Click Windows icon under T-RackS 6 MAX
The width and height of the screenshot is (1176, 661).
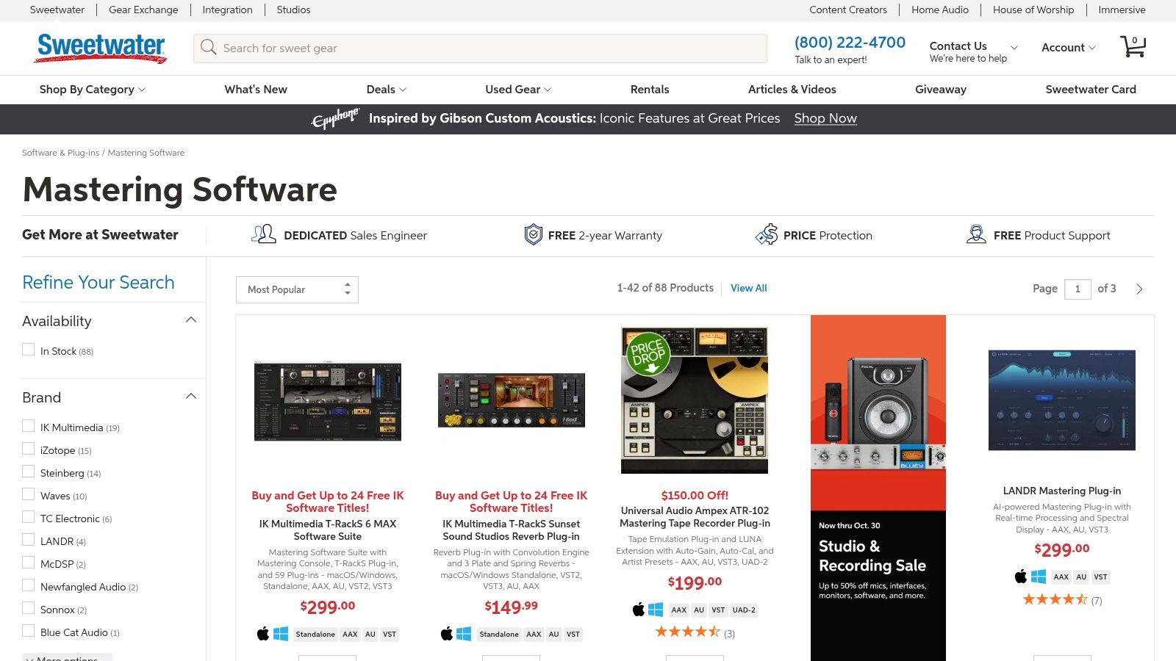[281, 634]
